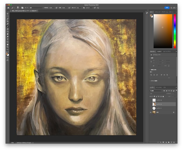Viewport: 183px width, 151px height.
Task: Select the Hand tool
Action: [x=8, y=45]
